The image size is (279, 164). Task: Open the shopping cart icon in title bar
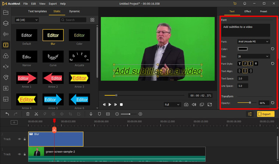point(235,3)
